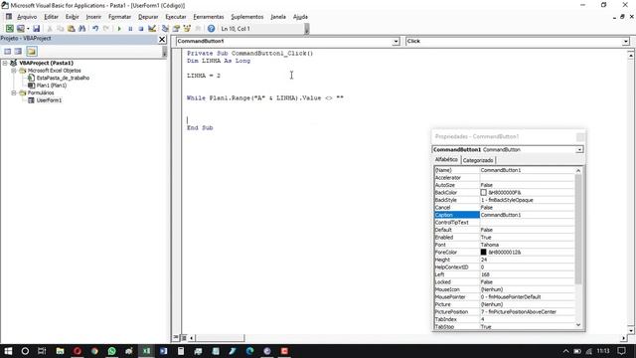Image resolution: width=636 pixels, height=358 pixels.
Task: Toggle Folders icon in Project panel
Action: 32,51
